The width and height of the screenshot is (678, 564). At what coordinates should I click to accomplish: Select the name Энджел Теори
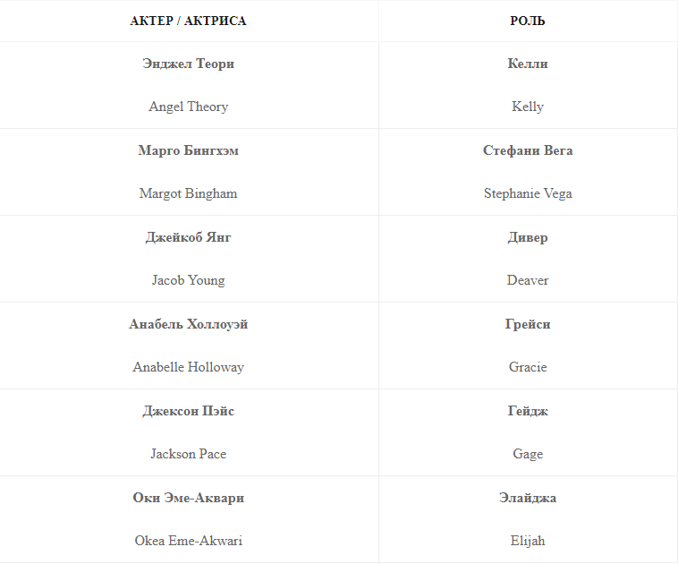tap(188, 64)
